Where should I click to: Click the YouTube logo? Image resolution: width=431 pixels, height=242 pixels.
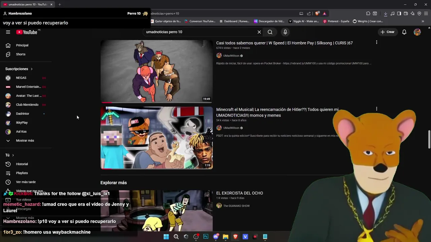[27, 32]
